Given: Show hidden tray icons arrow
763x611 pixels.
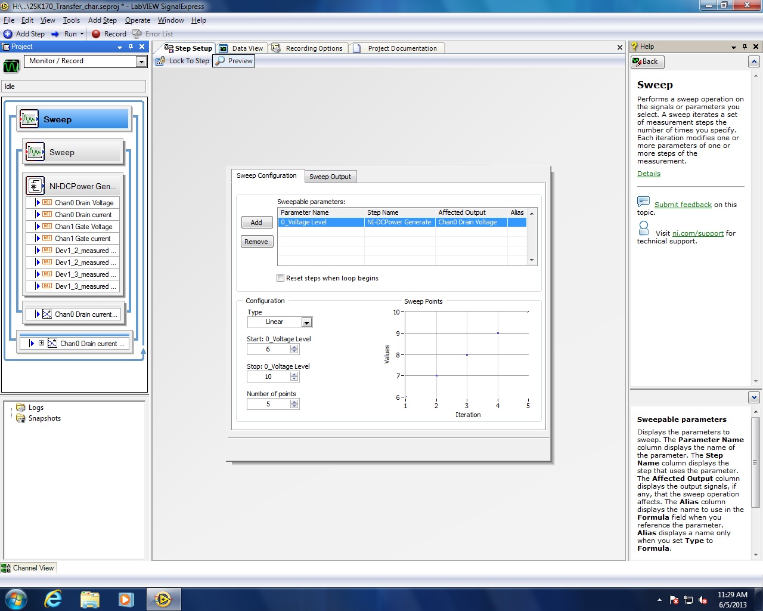Looking at the screenshot, I should (x=659, y=600).
